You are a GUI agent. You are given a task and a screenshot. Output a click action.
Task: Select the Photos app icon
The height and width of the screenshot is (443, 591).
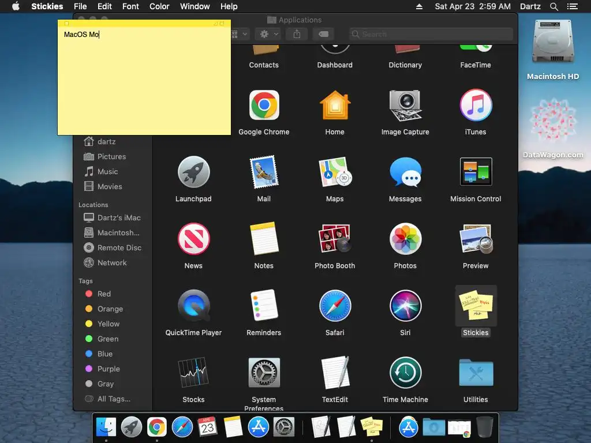coord(405,239)
